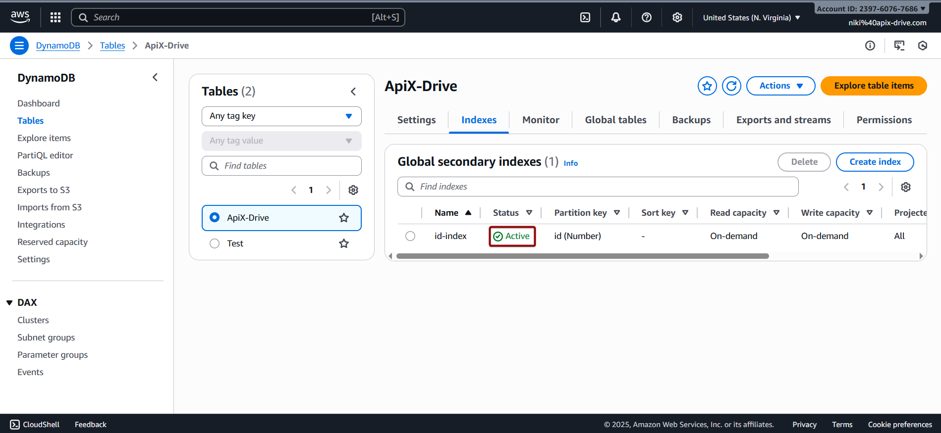941x433 pixels.
Task: Click the Create index button
Action: coord(875,162)
